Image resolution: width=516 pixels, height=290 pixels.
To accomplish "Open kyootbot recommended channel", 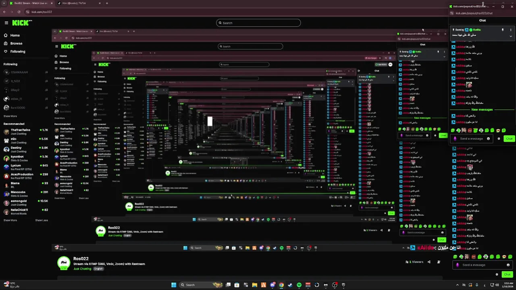I will 26,158.
